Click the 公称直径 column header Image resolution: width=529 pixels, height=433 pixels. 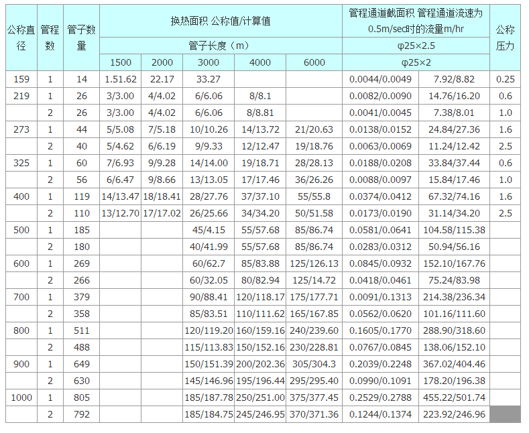click(x=21, y=38)
